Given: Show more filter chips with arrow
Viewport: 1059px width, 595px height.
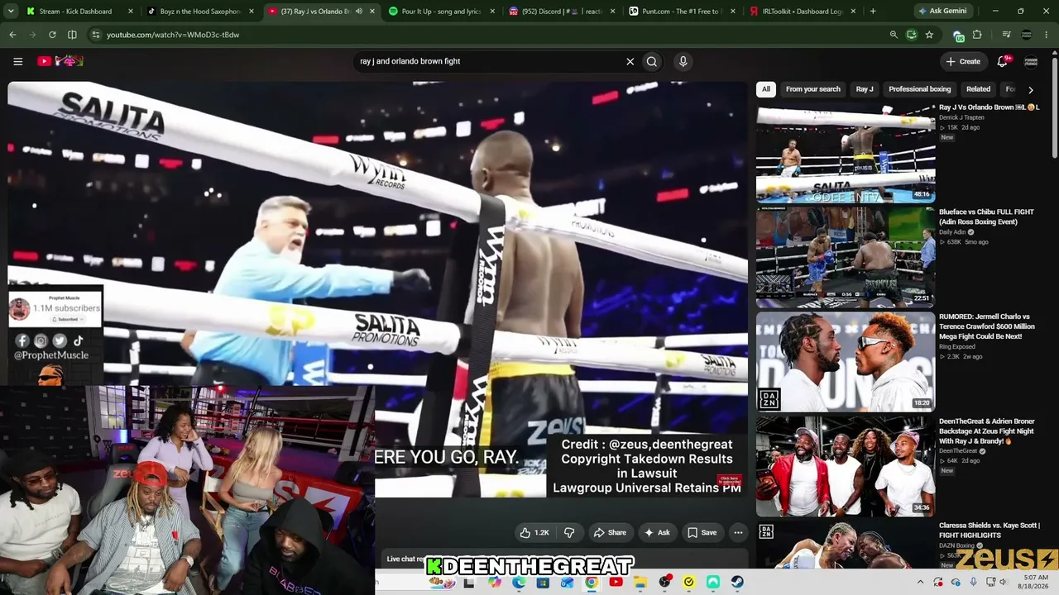Looking at the screenshot, I should point(1030,89).
